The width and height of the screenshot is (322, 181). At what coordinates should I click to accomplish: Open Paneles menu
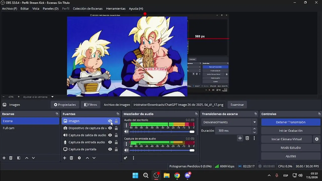[51, 9]
